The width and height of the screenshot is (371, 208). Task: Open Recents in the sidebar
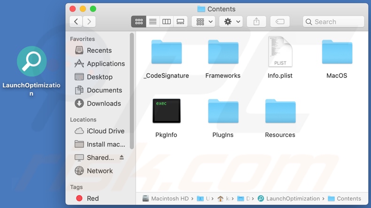click(x=93, y=50)
